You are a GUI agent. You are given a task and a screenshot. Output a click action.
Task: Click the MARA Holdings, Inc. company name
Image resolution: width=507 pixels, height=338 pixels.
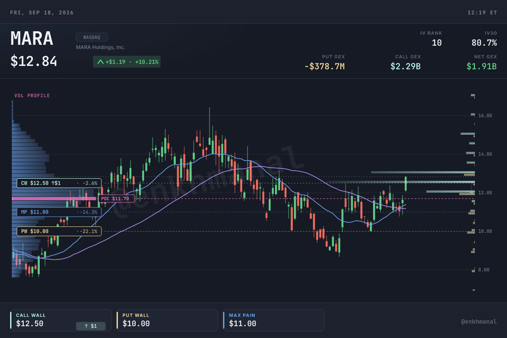coord(101,47)
